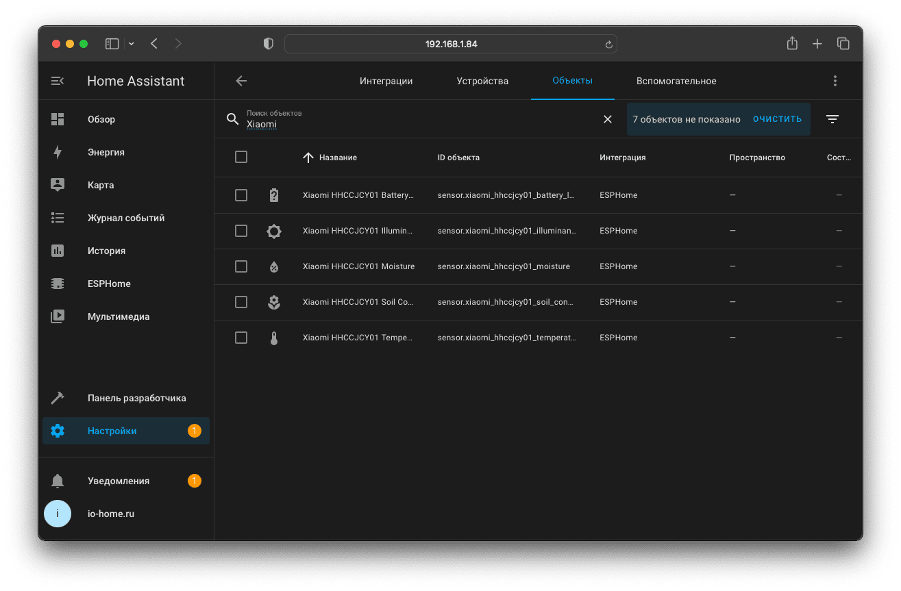Viewport: 901px width, 591px height.
Task: Go back using the arrow icon
Action: click(x=241, y=81)
